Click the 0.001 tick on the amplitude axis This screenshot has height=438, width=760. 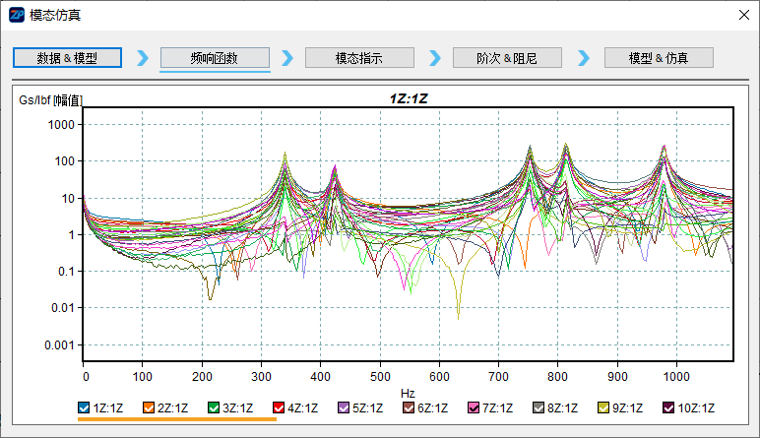click(59, 344)
